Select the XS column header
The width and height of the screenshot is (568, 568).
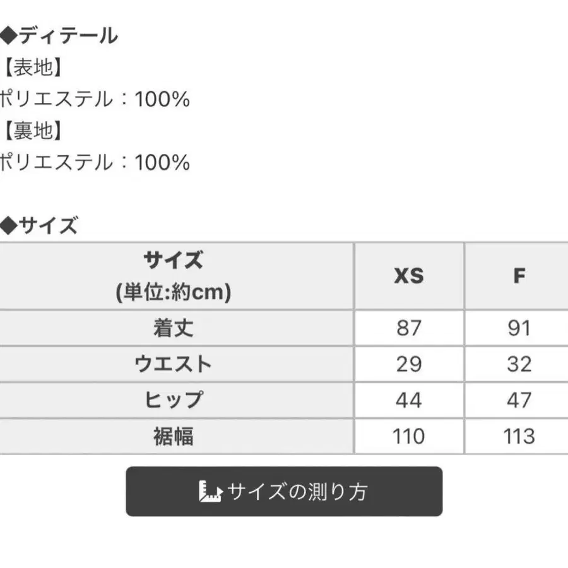tap(409, 276)
